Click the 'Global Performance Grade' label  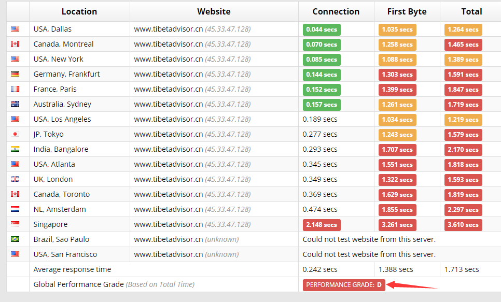point(79,284)
